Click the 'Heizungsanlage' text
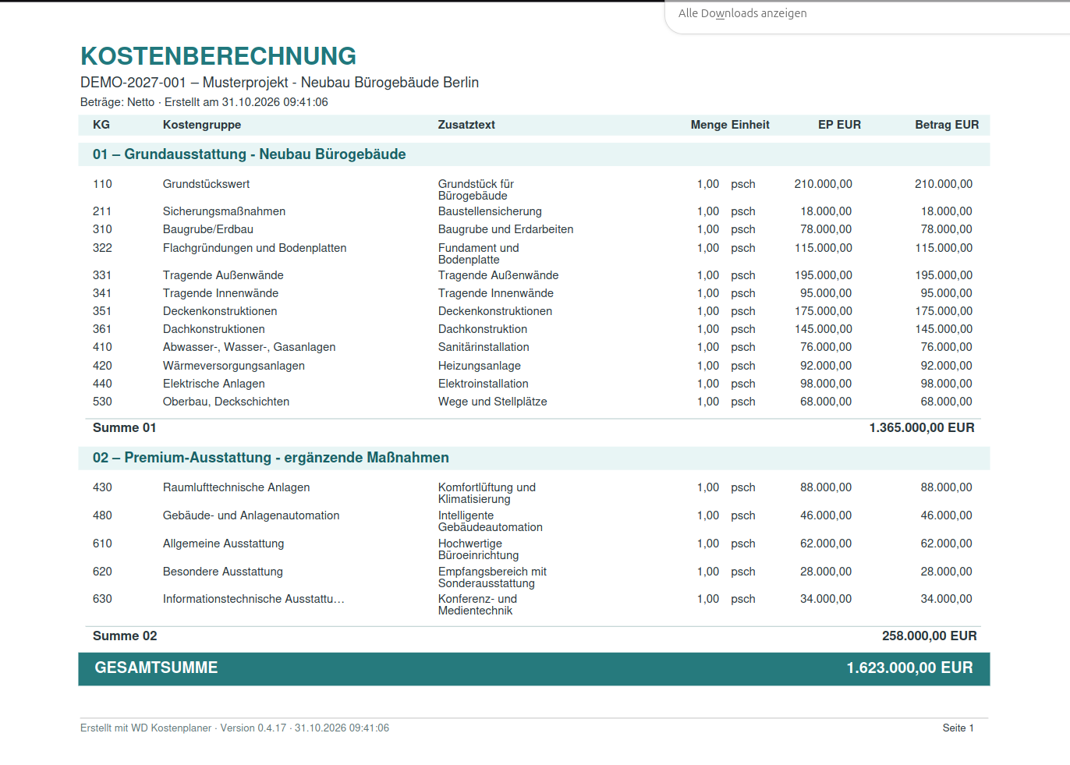This screenshot has height=765, width=1070. point(480,366)
